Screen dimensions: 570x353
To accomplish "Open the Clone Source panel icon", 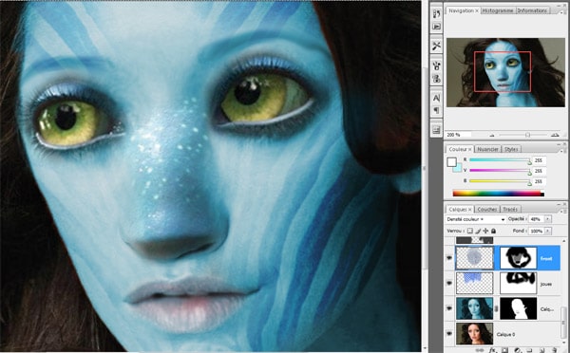I will [x=436, y=79].
